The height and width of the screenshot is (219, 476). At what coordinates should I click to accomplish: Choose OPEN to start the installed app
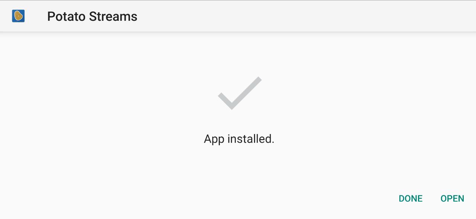(x=452, y=199)
